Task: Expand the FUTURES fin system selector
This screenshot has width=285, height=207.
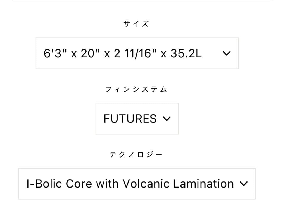Action: [137, 119]
